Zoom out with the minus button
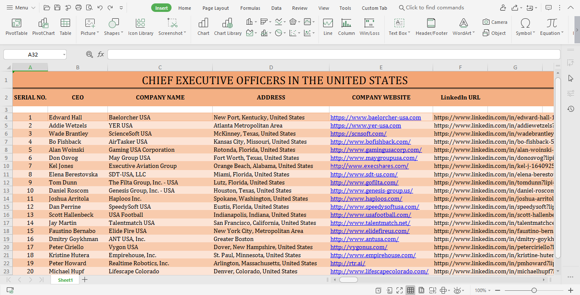Screen dimensions: 580x295 tap(498, 290)
